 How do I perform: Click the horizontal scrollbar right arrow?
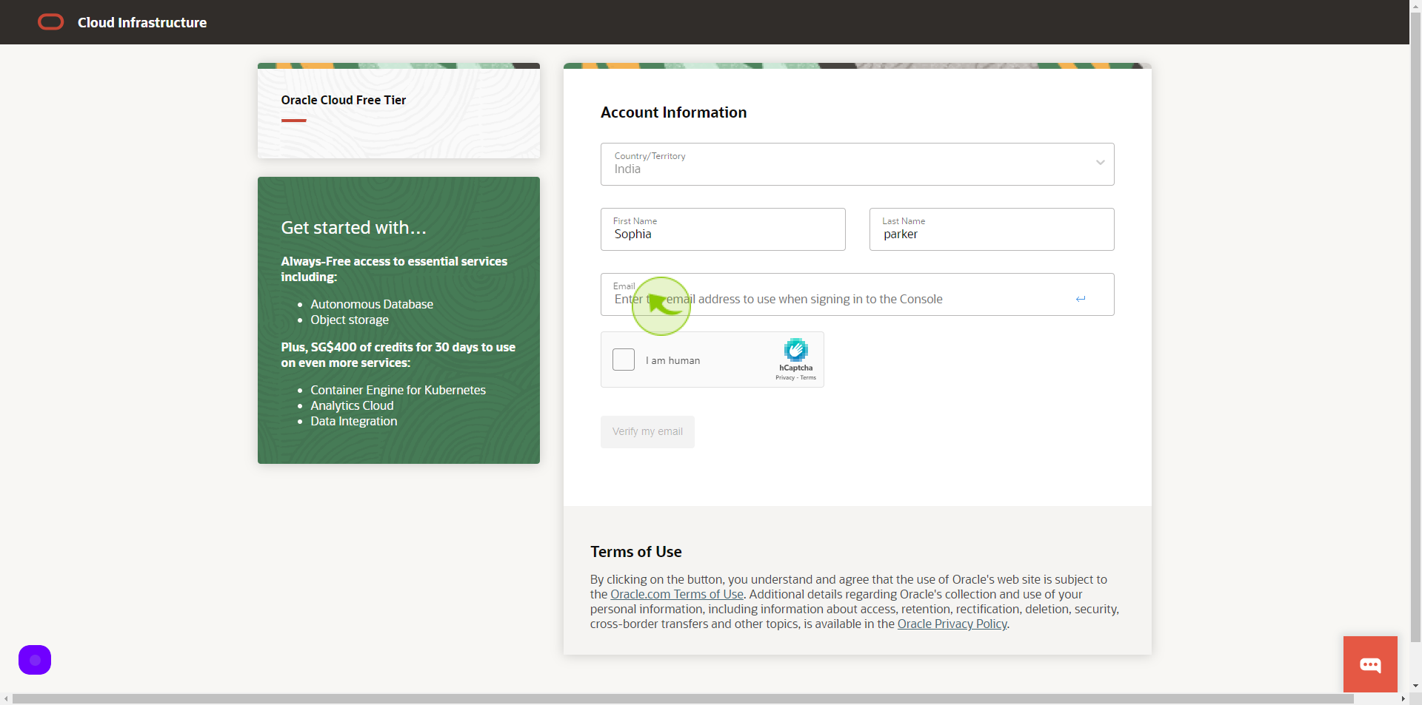pyautogui.click(x=1403, y=698)
